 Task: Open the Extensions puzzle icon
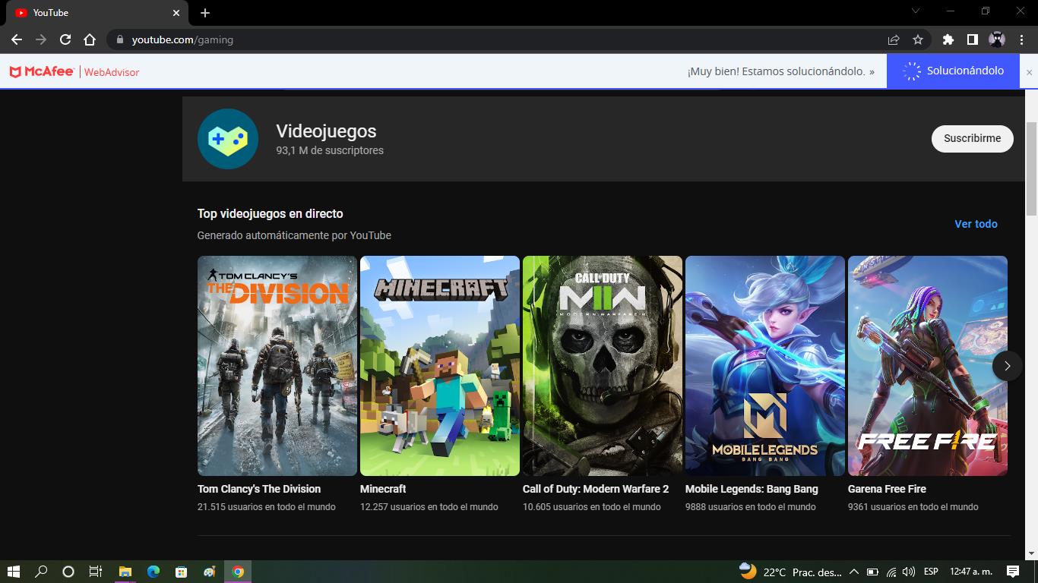[x=948, y=39]
